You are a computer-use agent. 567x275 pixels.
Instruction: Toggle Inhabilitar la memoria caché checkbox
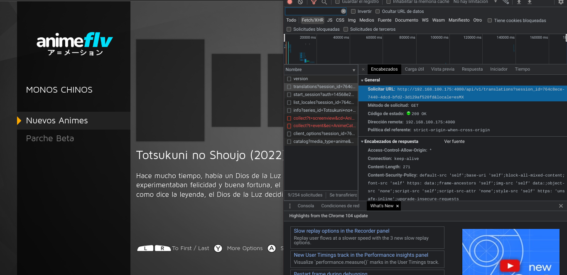388,2
